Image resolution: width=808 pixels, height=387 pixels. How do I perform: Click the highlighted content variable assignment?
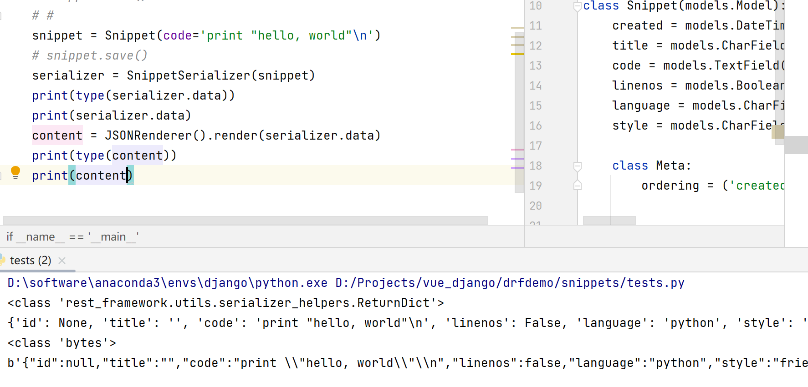pos(57,136)
